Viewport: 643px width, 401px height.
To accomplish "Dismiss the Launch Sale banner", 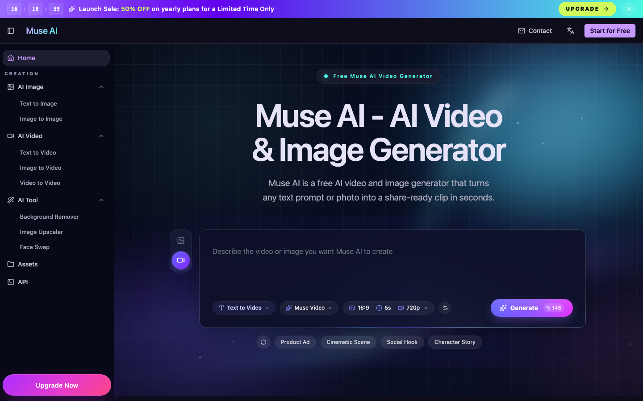I will (x=628, y=9).
